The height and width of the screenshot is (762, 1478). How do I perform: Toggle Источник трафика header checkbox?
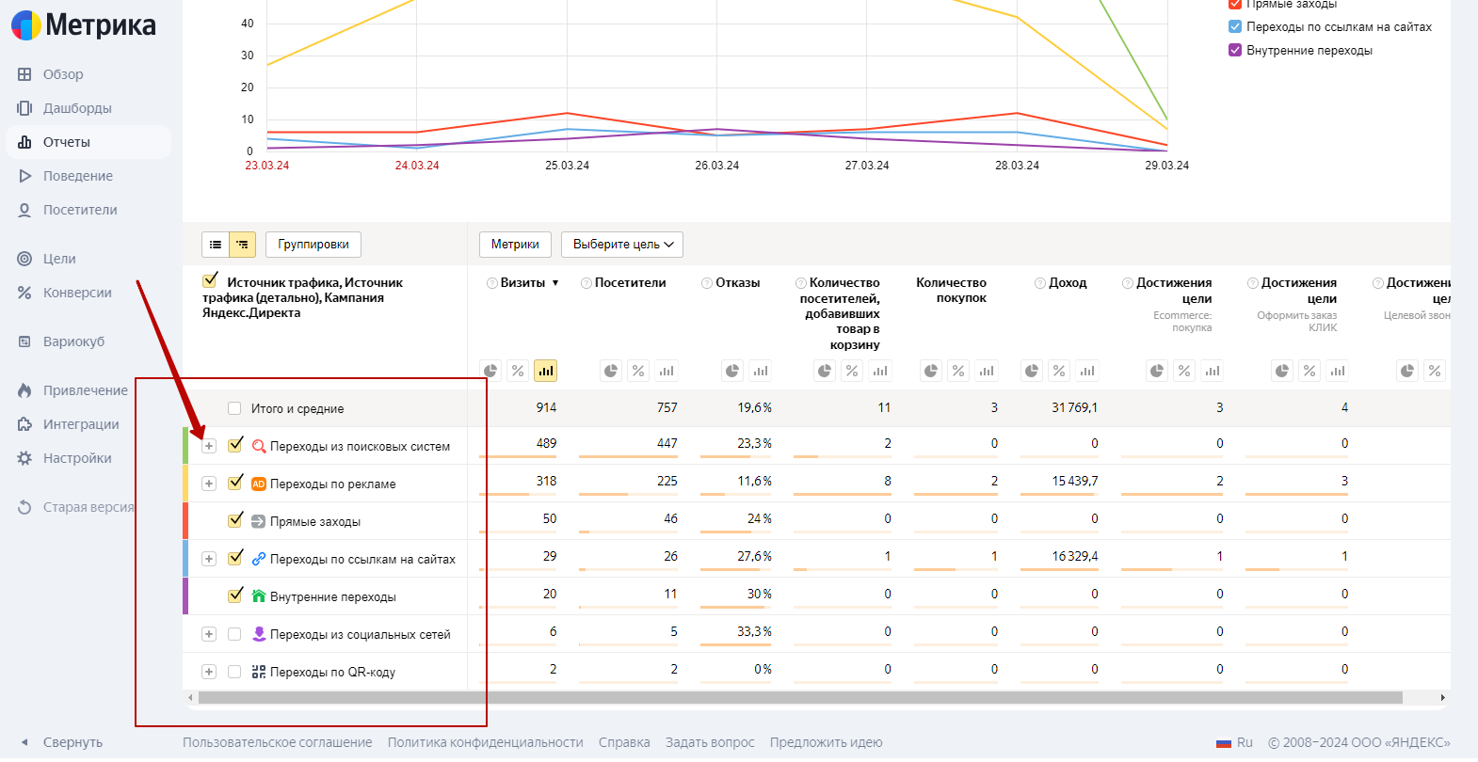click(x=210, y=281)
